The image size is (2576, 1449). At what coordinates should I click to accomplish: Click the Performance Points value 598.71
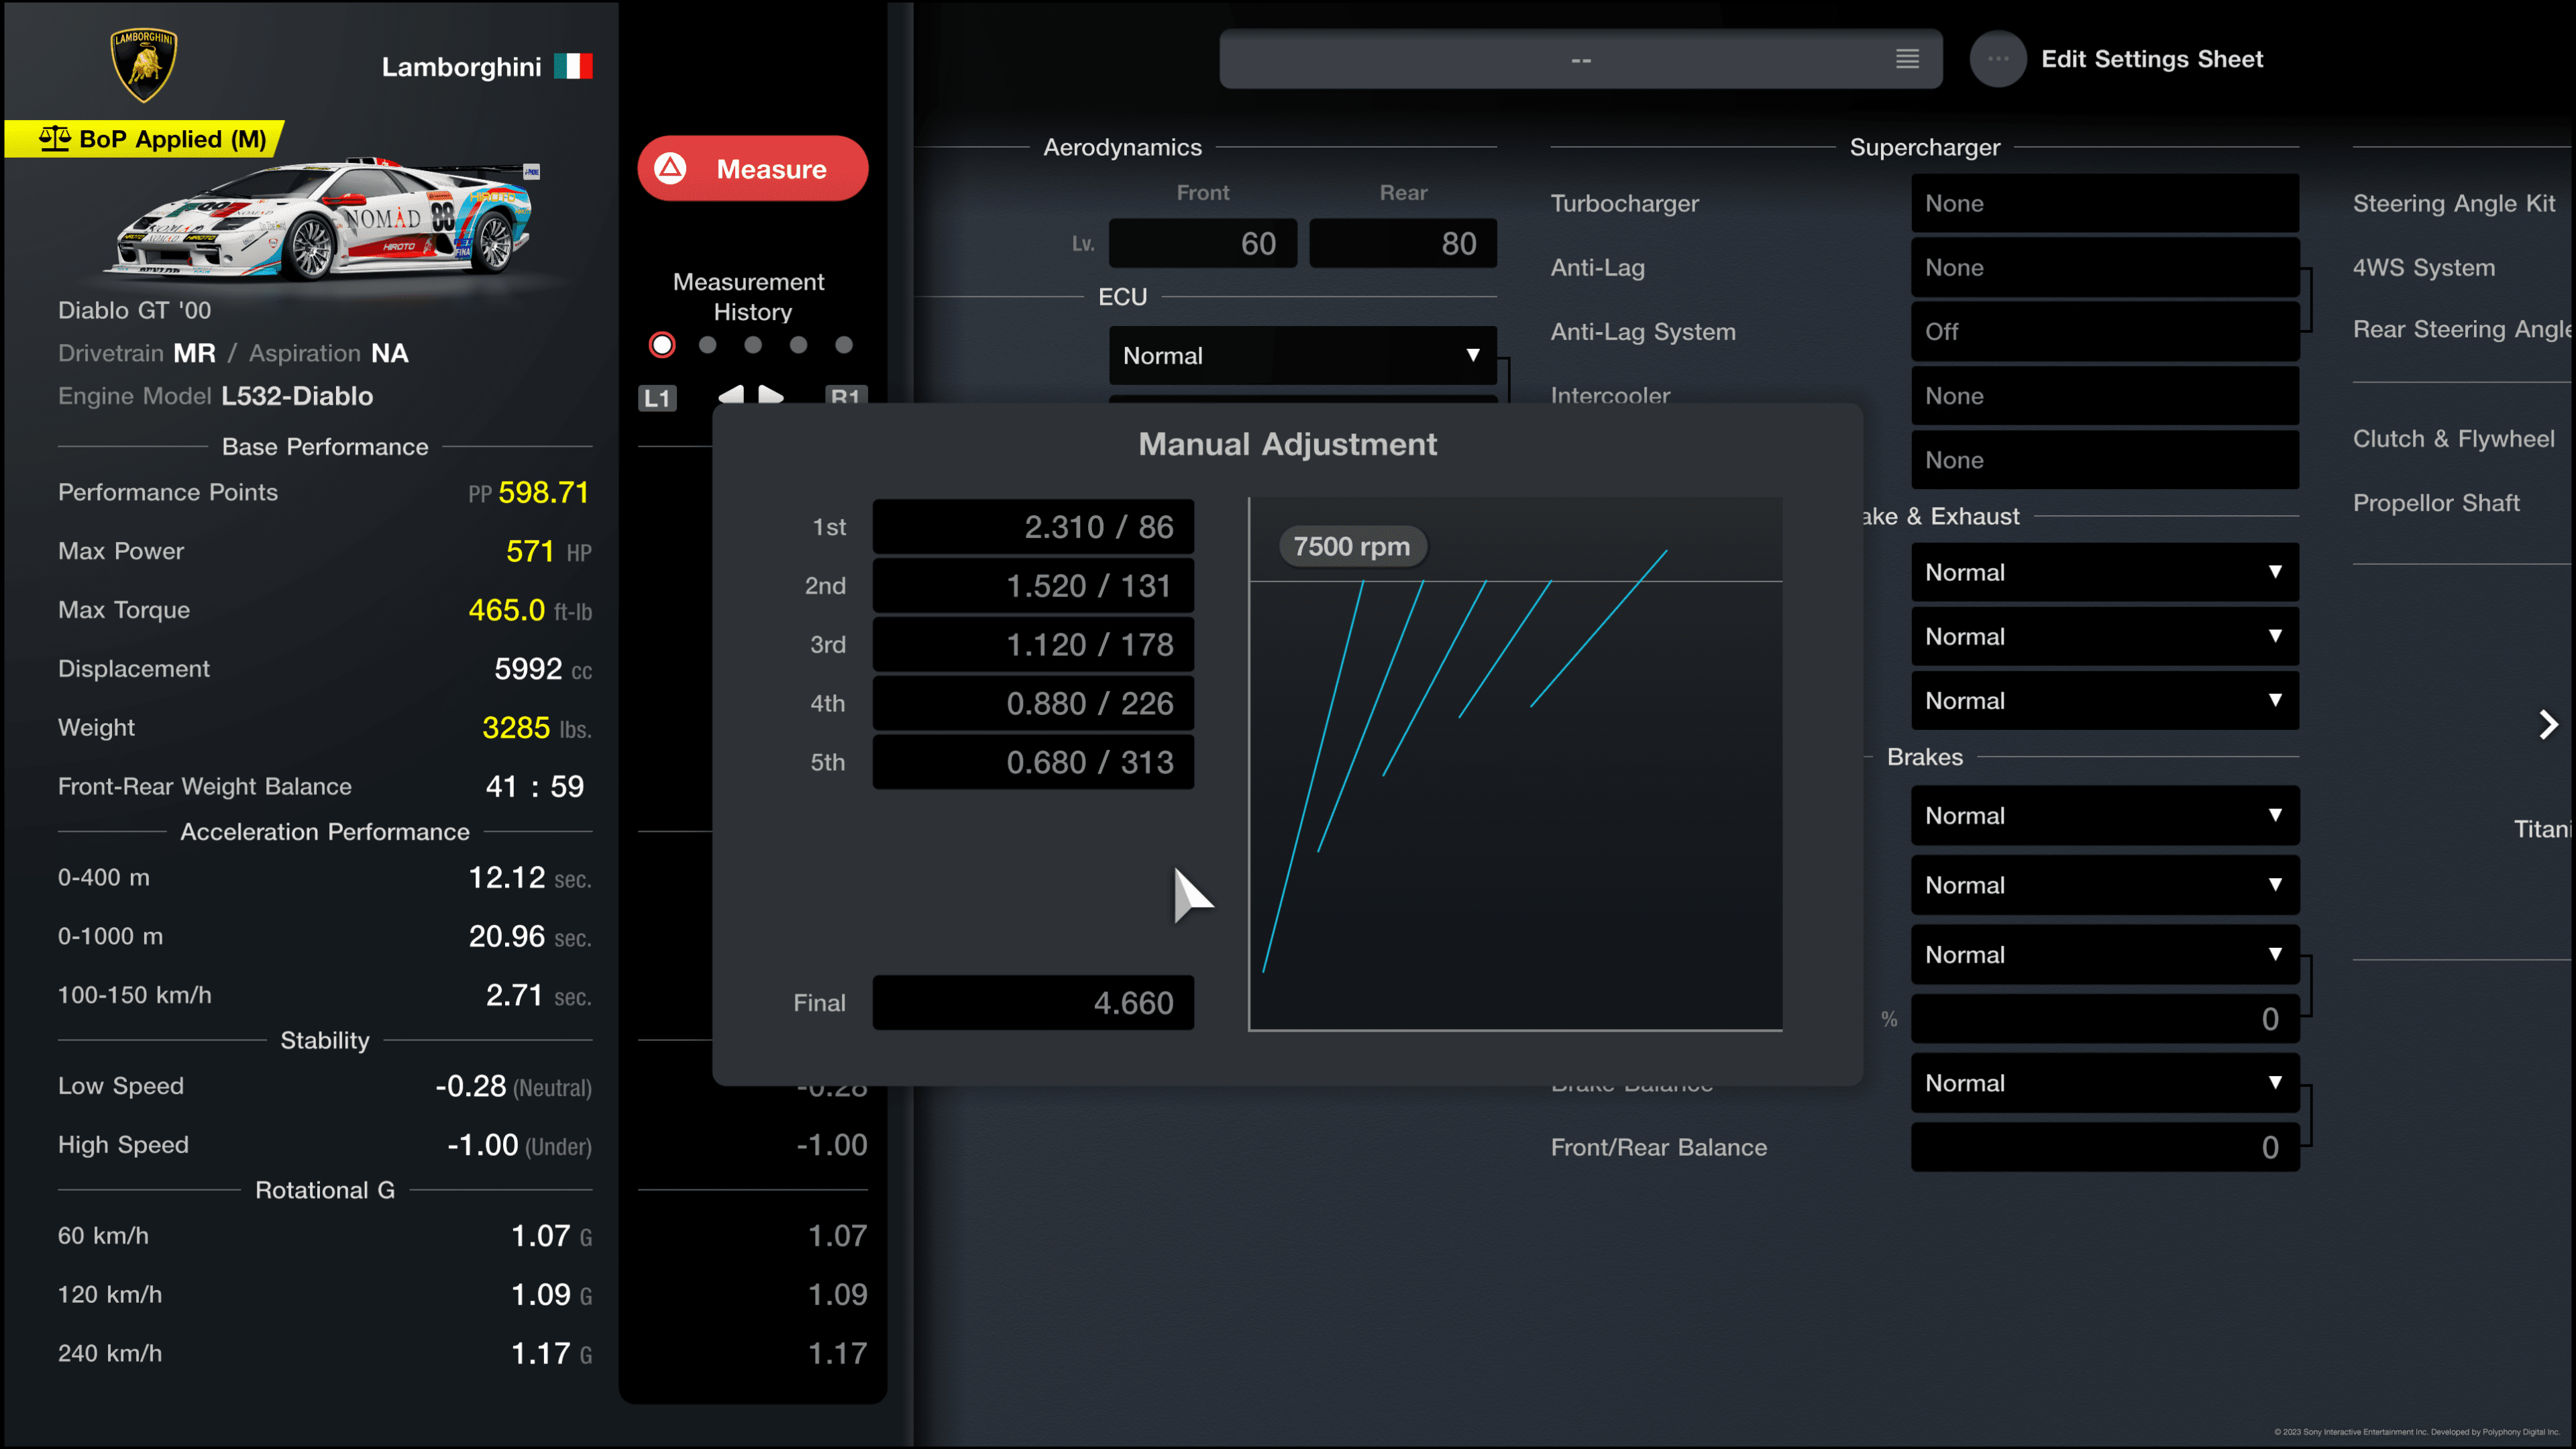point(543,492)
